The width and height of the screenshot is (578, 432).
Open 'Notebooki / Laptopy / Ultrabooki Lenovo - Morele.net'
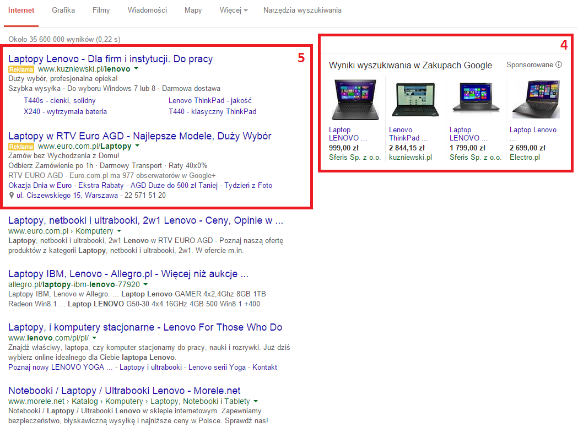[125, 391]
